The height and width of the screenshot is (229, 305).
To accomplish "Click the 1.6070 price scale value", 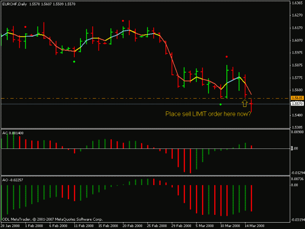I will (x=297, y=40).
